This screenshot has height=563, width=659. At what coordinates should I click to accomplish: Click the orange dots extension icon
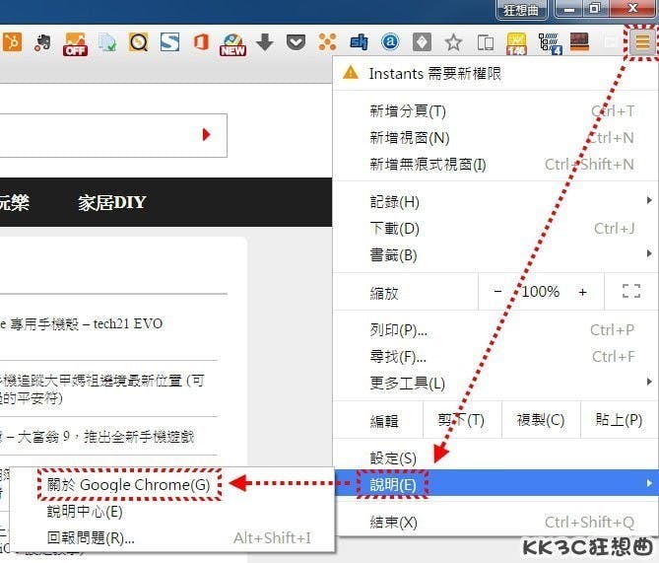point(327,42)
